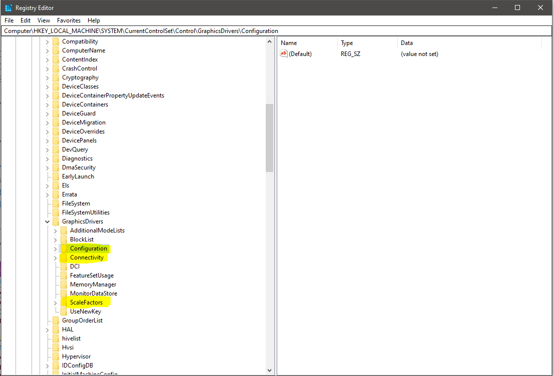Select the Hvsi key

tap(68, 347)
